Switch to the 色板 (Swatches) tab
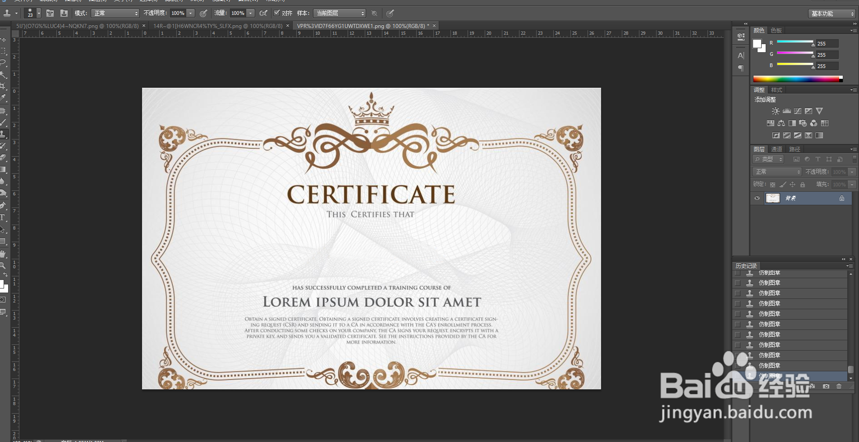The height and width of the screenshot is (442, 859). point(776,30)
